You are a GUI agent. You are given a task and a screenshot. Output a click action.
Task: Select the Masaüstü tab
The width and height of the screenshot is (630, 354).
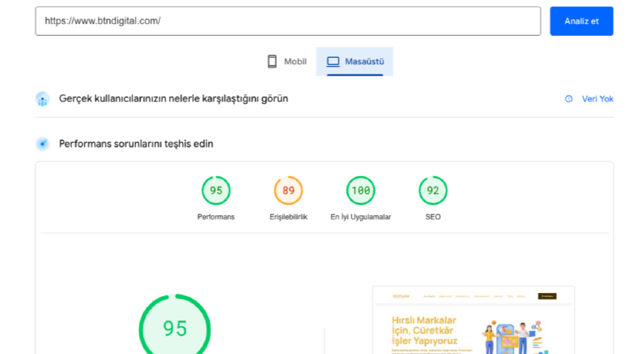pyautogui.click(x=354, y=61)
